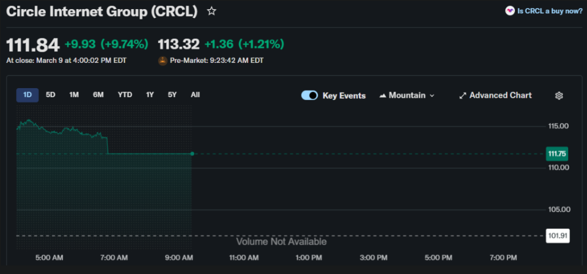Viewport: 587px width, 274px height.
Task: Click the expand arrows icon beside Advanced Chart
Action: [x=463, y=96]
